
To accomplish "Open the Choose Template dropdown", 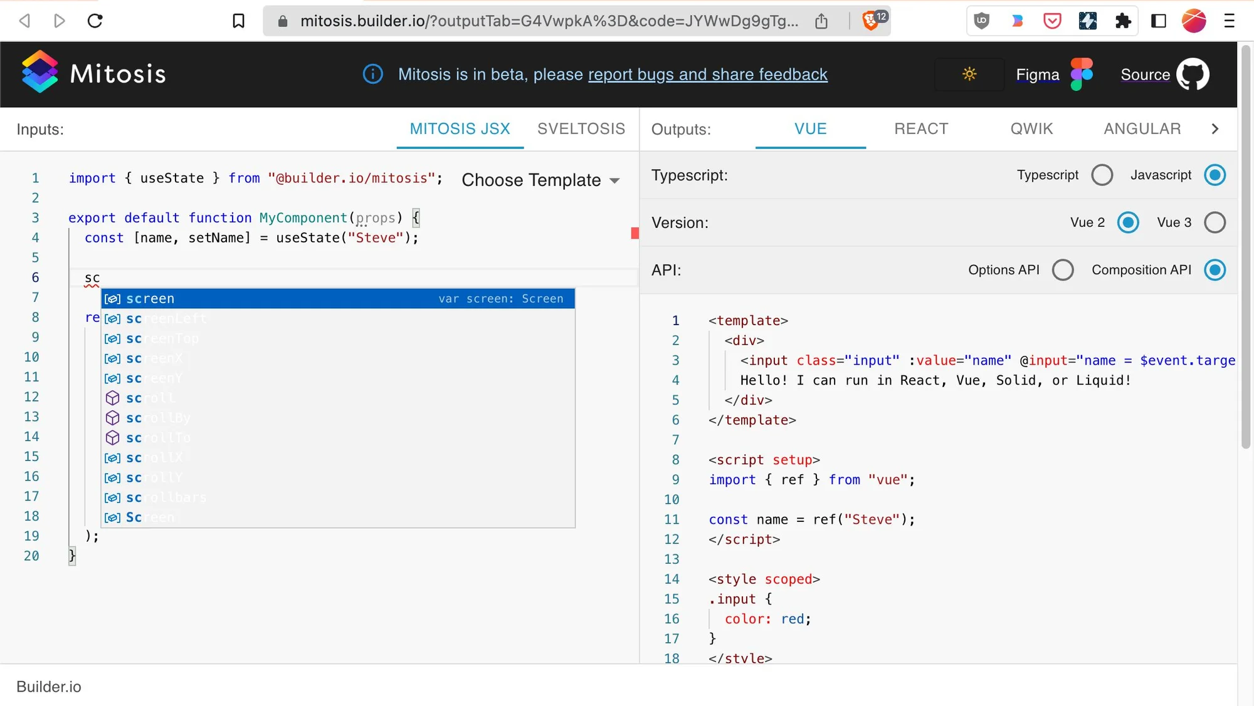I will pyautogui.click(x=540, y=180).
